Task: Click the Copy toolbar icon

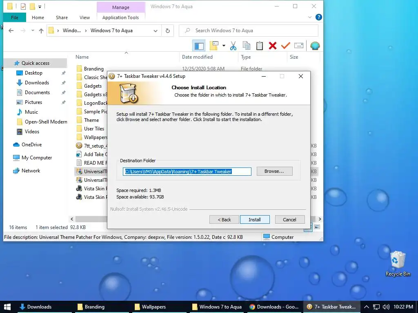Action: click(247, 46)
